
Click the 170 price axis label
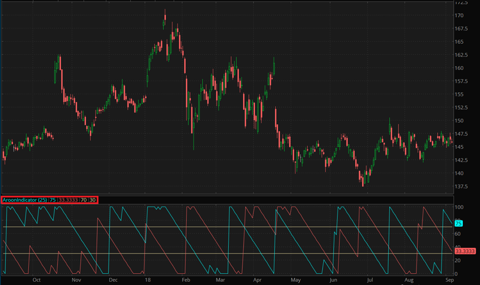[459, 15]
